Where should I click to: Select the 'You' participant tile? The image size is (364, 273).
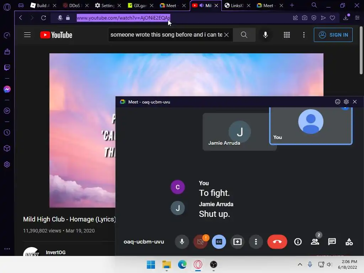(311, 126)
